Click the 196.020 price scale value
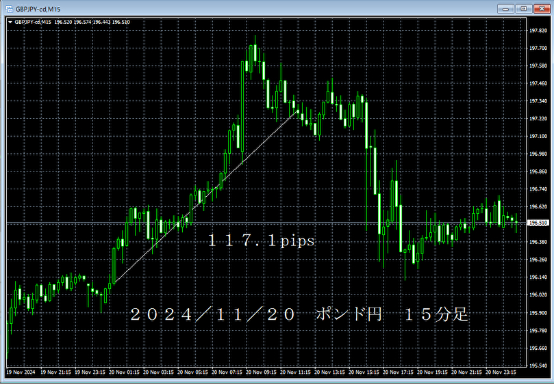This screenshot has height=384, width=554. coord(538,295)
